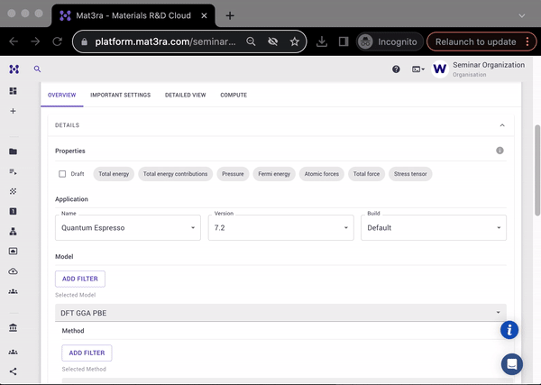Image resolution: width=541 pixels, height=385 pixels.
Task: Click the Seminar Organization avatar W
Action: click(x=440, y=69)
